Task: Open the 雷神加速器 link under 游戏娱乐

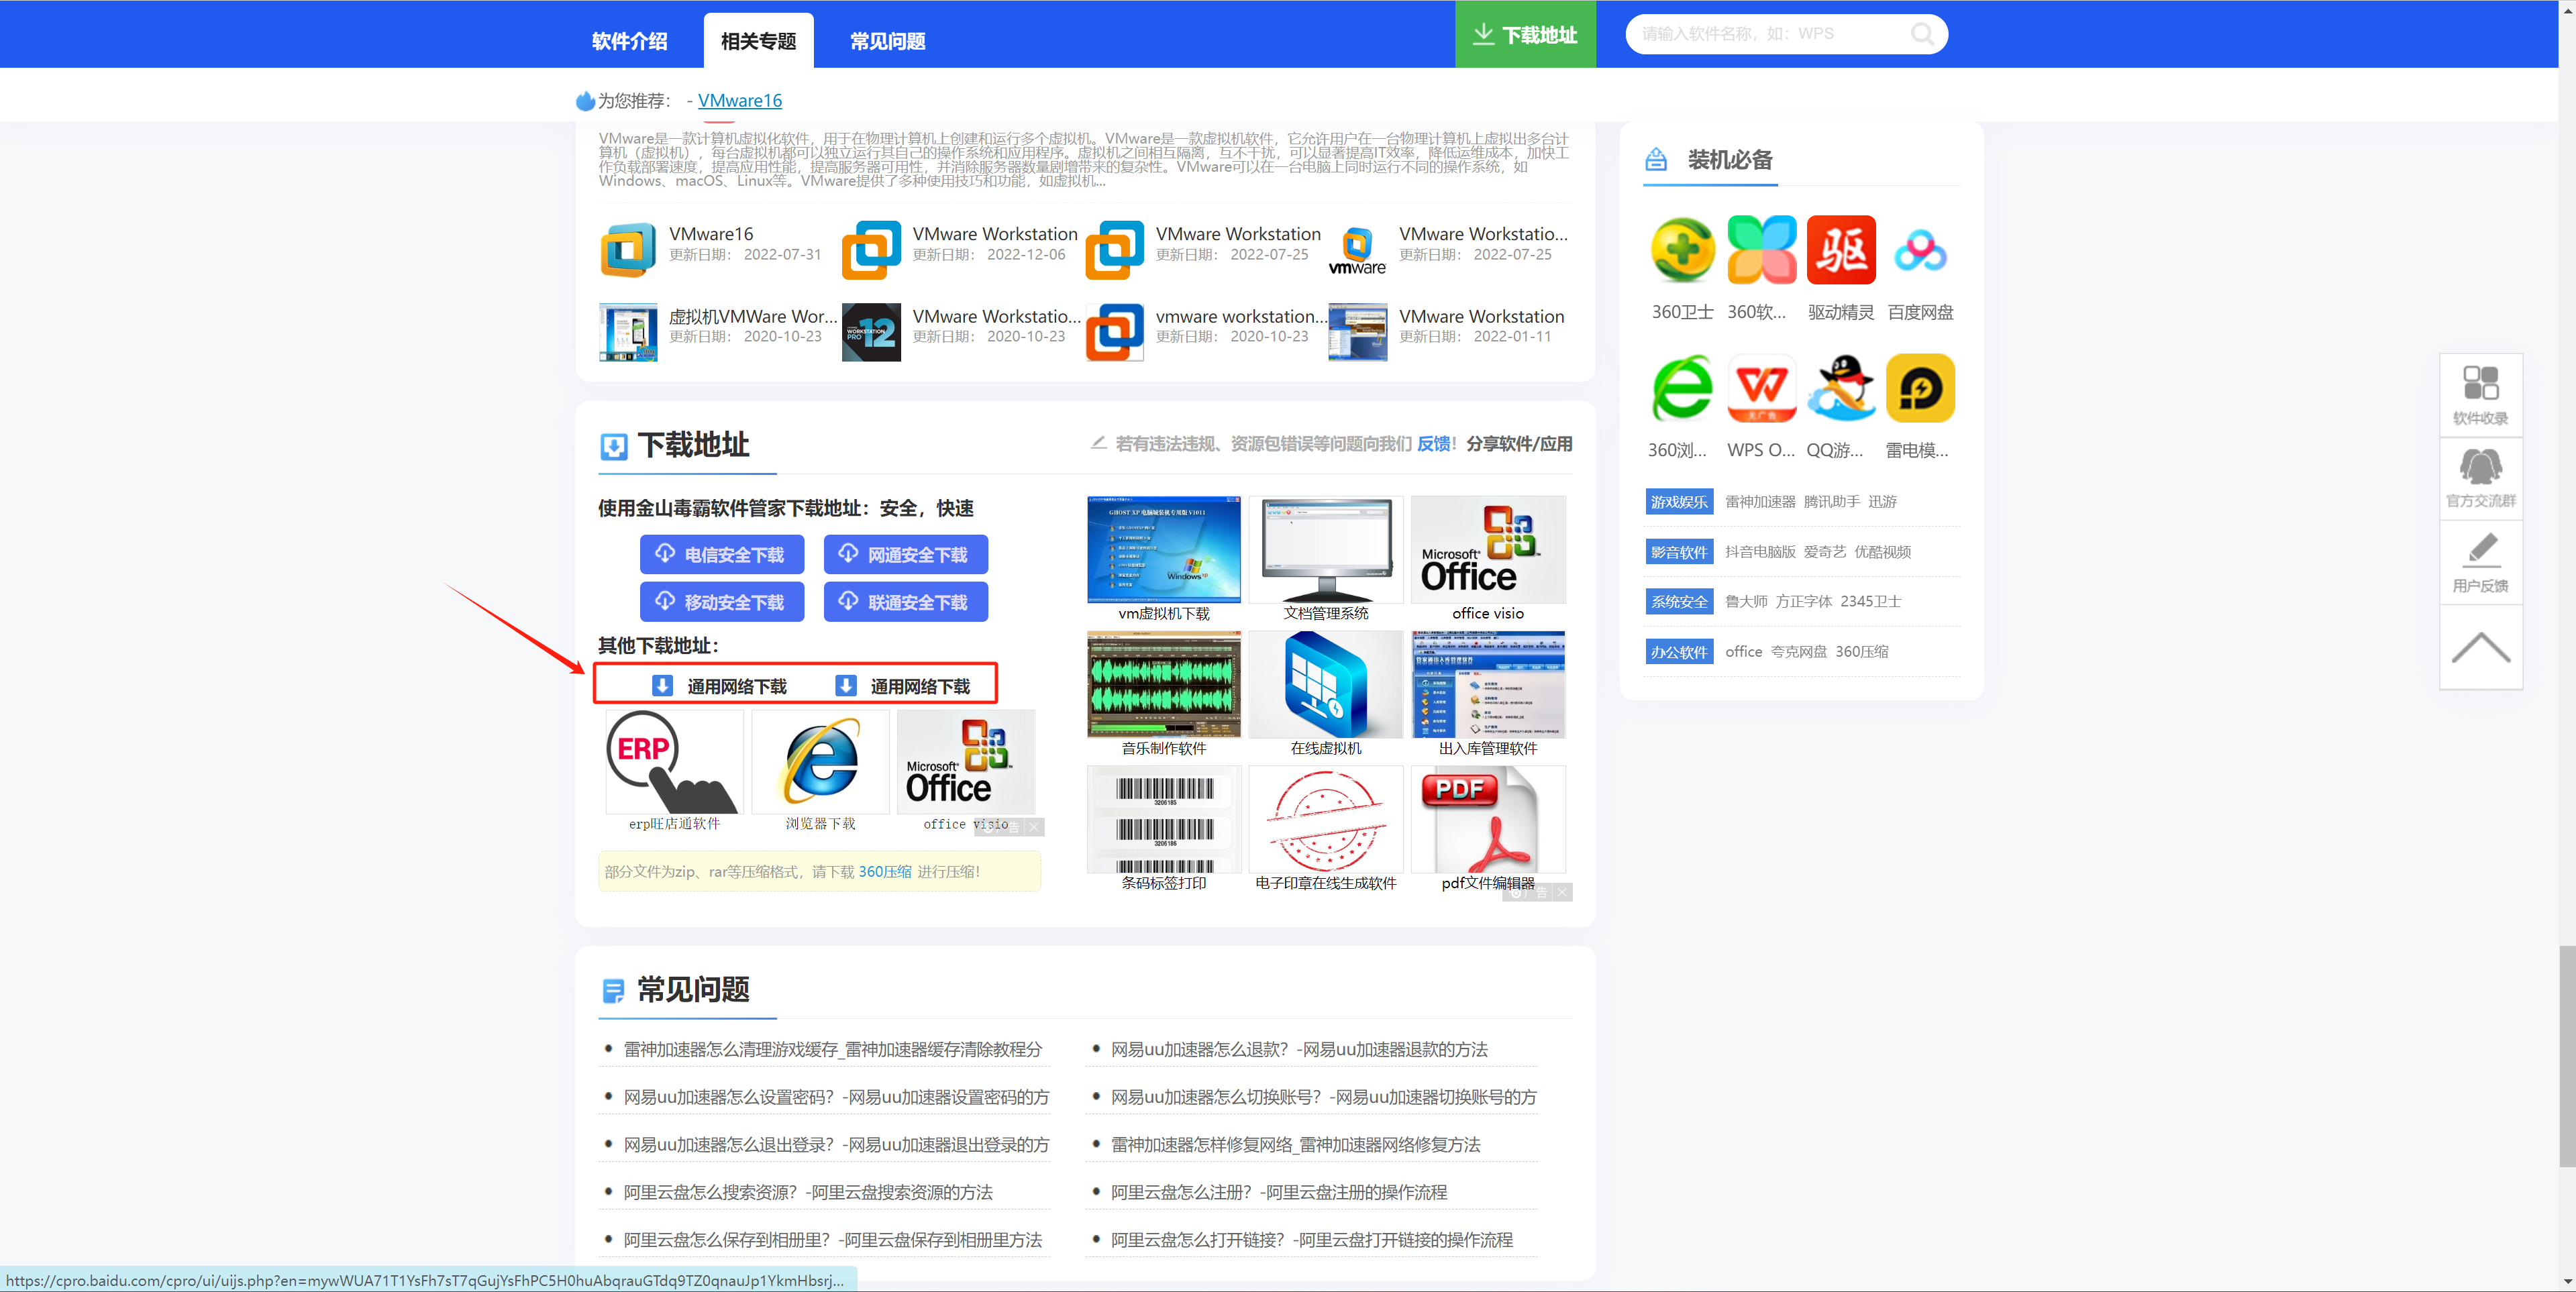Action: coord(1760,502)
